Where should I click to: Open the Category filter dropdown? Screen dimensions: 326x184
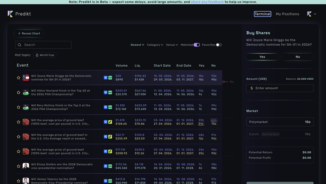155,45
